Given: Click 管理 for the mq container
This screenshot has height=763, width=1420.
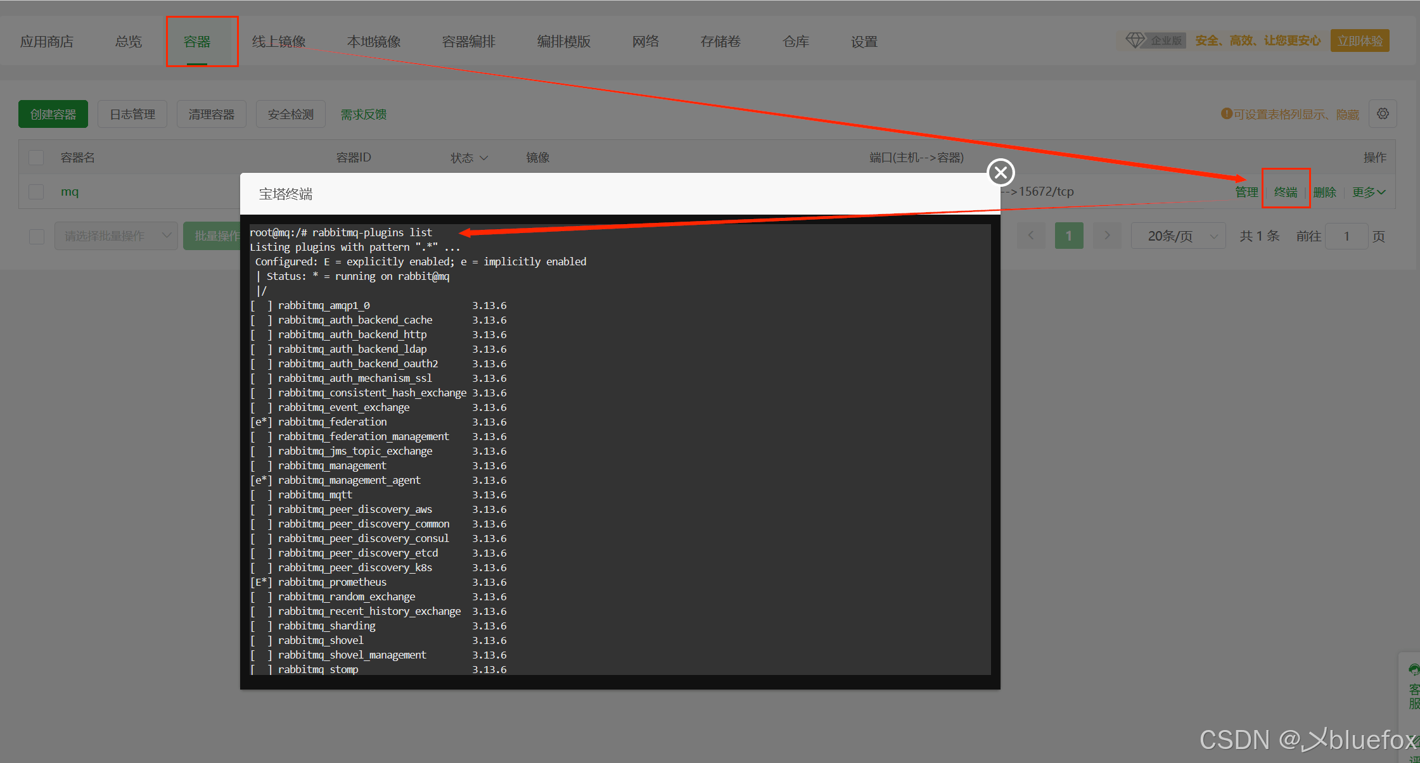Looking at the screenshot, I should (x=1246, y=192).
